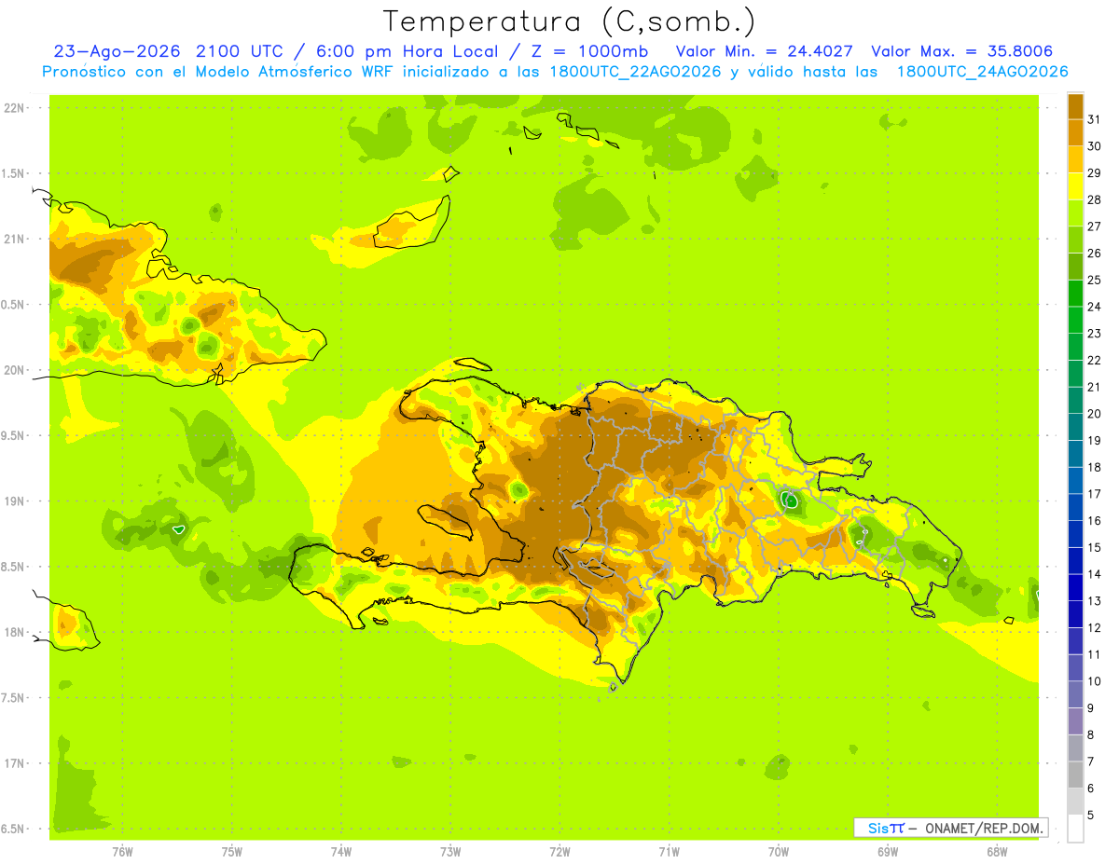Pick the yellow swatch between 28 and 29

click(x=1075, y=186)
